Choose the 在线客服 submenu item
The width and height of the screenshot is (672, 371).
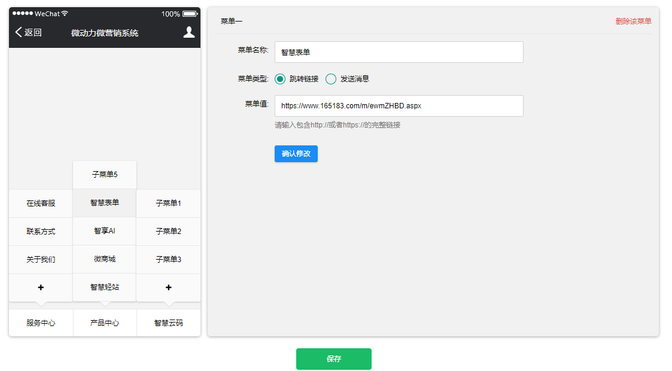click(41, 203)
